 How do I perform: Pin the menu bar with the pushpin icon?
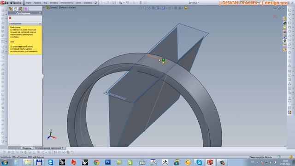point(96,3)
